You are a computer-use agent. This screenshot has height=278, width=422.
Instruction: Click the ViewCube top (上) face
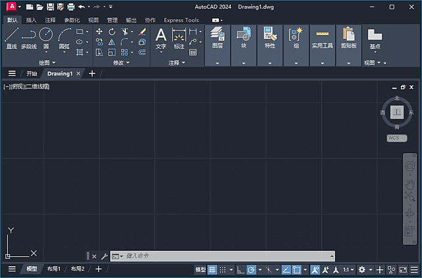[396, 113]
